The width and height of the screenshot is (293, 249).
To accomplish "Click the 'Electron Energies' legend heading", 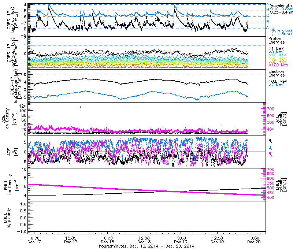I will pos(277,73).
